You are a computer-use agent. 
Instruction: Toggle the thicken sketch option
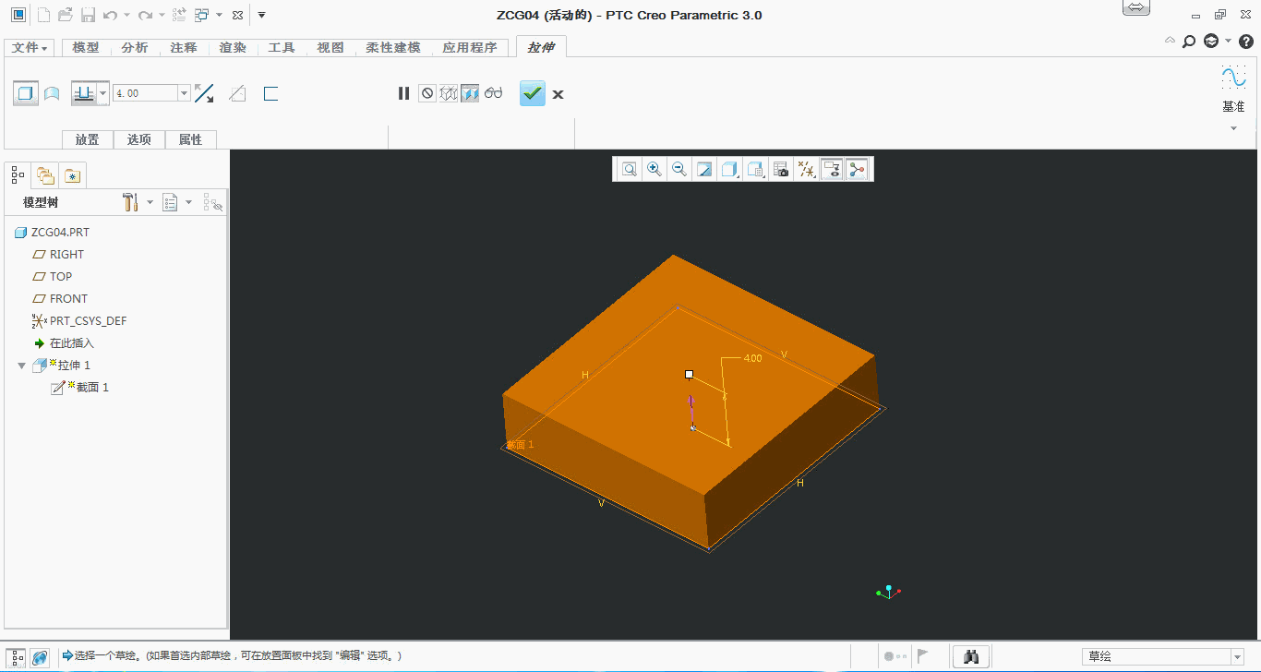pos(270,93)
